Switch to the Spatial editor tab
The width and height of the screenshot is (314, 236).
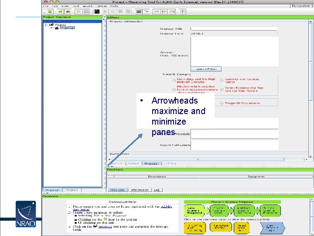click(133, 163)
